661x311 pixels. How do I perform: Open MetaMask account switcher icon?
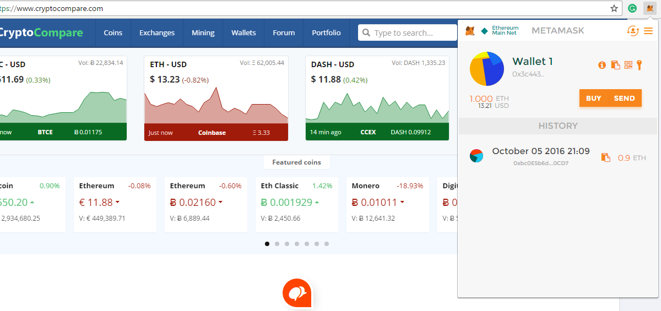pos(633,31)
